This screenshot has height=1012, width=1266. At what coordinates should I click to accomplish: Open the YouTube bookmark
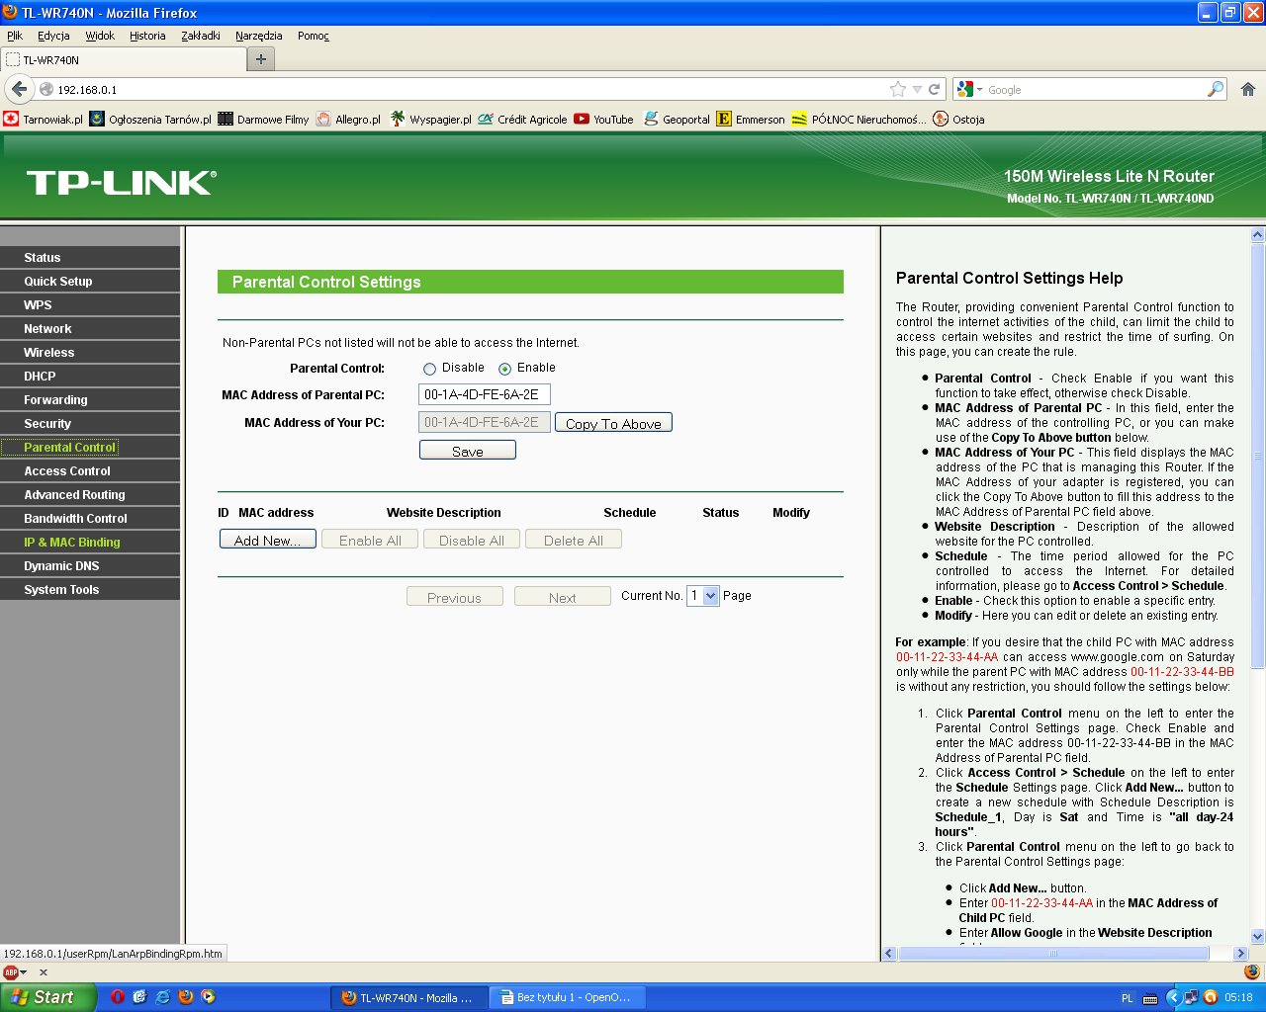(x=603, y=120)
